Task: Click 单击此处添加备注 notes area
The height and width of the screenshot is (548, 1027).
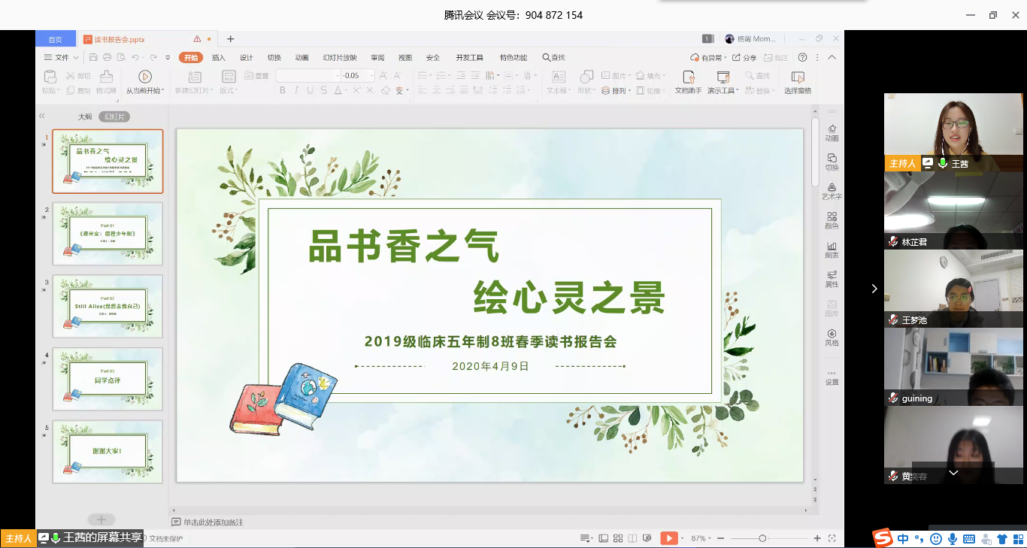Action: click(213, 522)
